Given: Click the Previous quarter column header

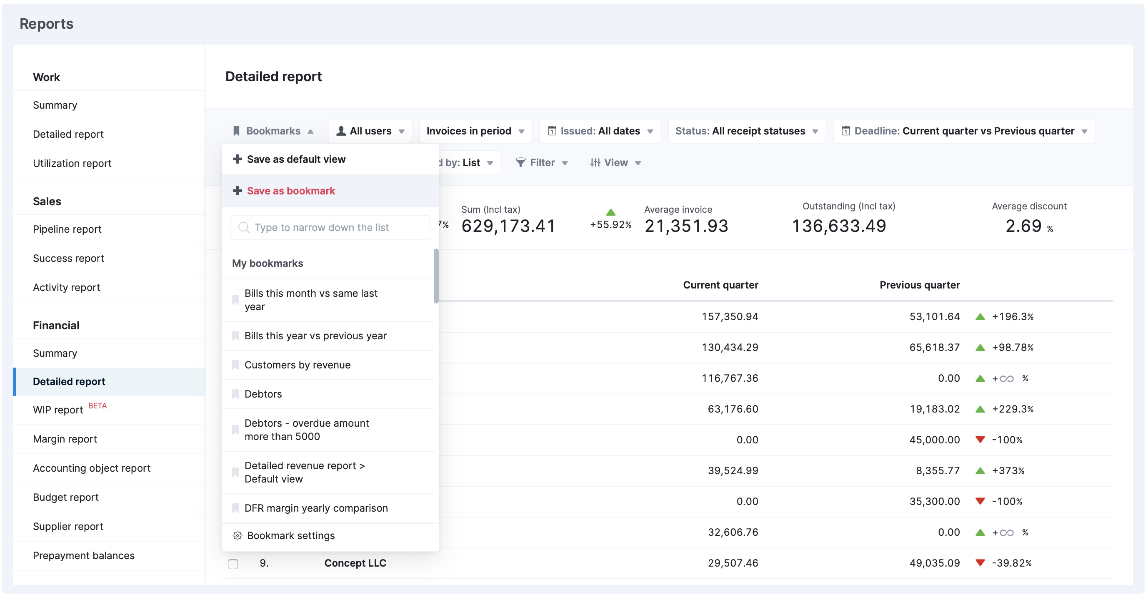Looking at the screenshot, I should pos(919,285).
